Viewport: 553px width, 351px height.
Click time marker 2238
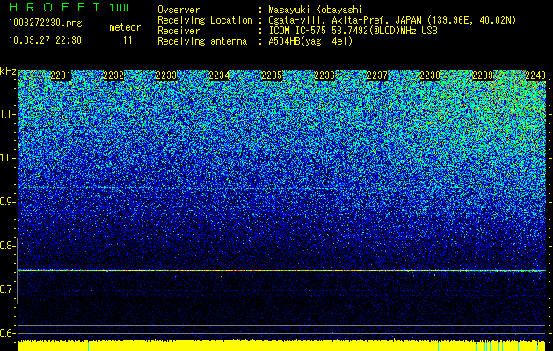click(430, 75)
